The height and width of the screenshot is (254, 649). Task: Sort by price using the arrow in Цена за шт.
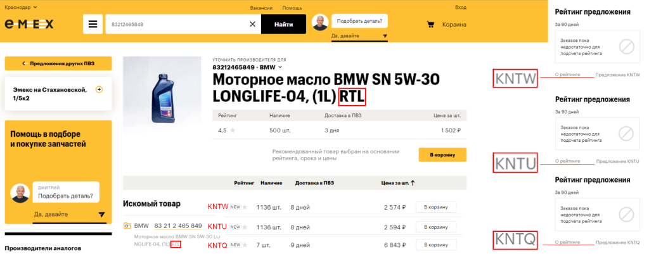pyautogui.click(x=413, y=182)
